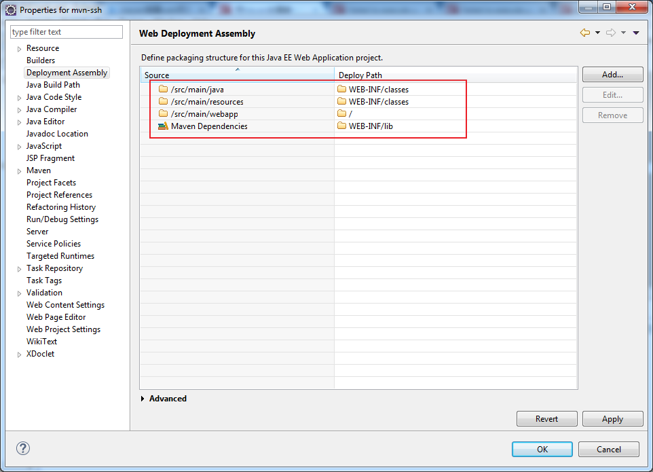Open the back history dropdown arrow
Screen dimensions: 653x472
click(597, 33)
